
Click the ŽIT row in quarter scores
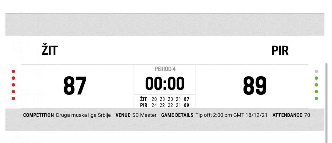coord(164,99)
